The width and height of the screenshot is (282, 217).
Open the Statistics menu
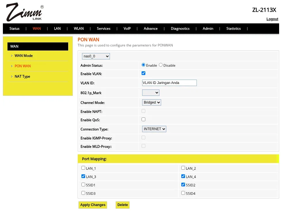click(233, 29)
